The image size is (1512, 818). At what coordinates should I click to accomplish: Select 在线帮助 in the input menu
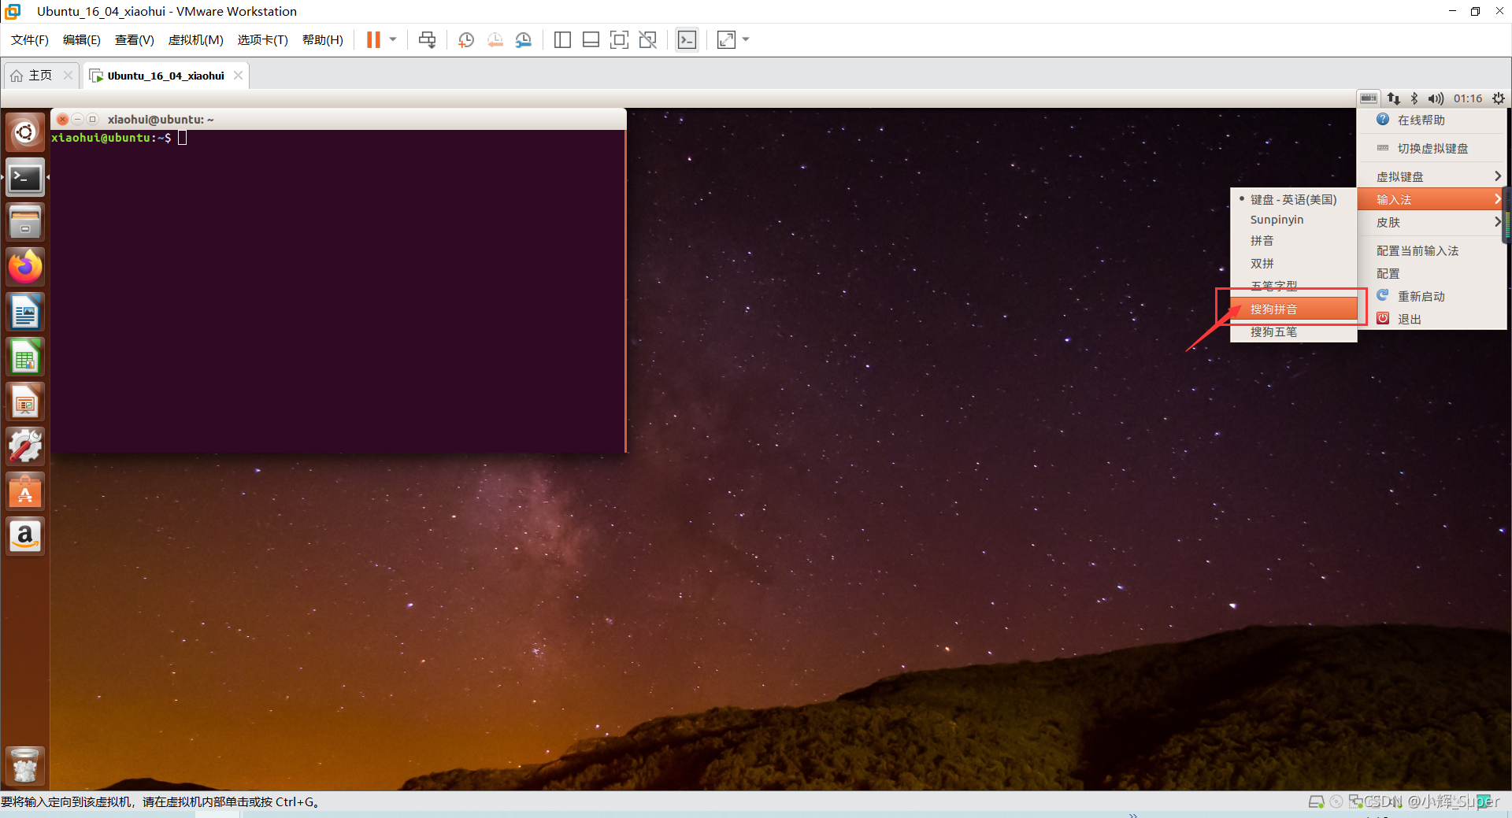(1432, 120)
